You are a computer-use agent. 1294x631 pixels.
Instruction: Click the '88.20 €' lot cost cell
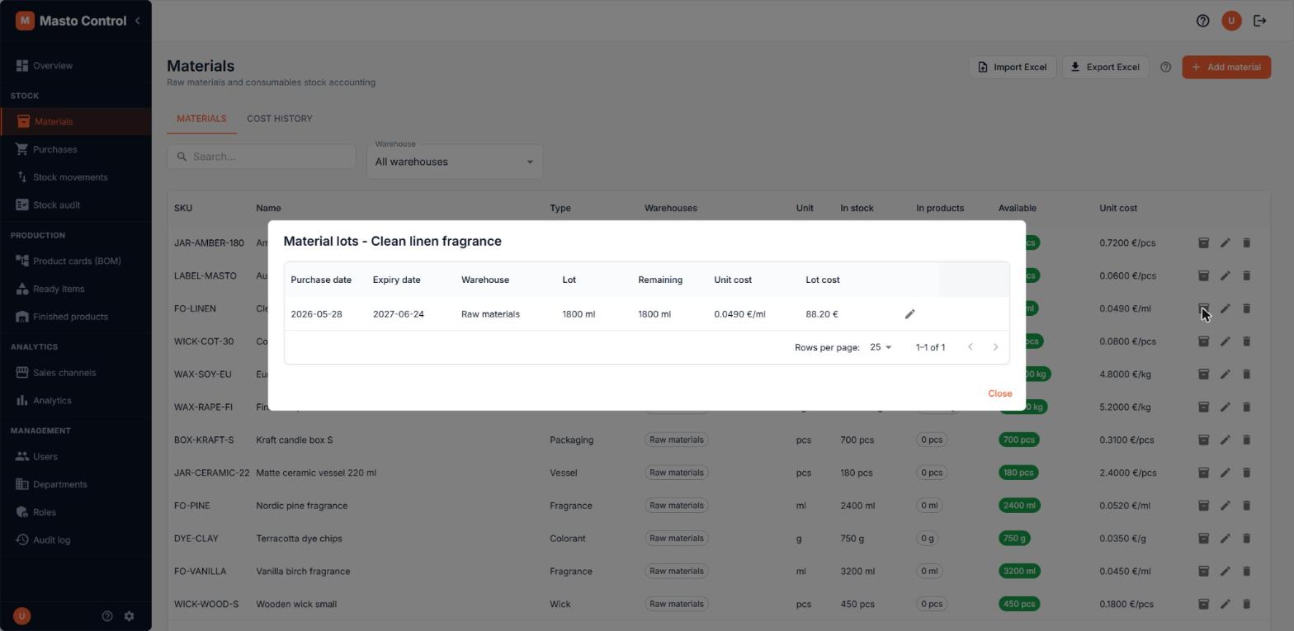pyautogui.click(x=822, y=314)
